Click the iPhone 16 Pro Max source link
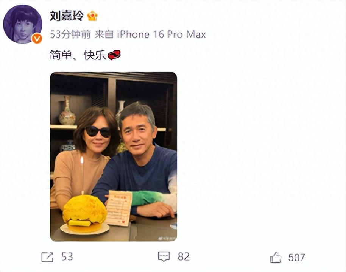The image size is (346, 272). click(x=161, y=34)
